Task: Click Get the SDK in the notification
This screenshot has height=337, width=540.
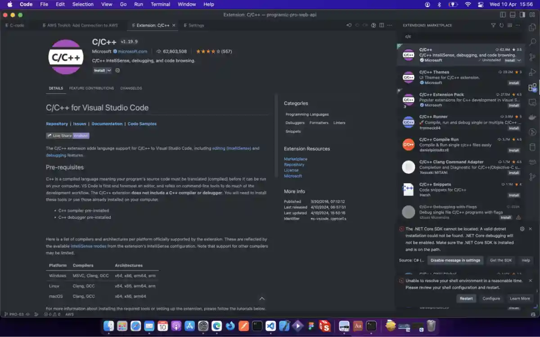Action: point(502,260)
